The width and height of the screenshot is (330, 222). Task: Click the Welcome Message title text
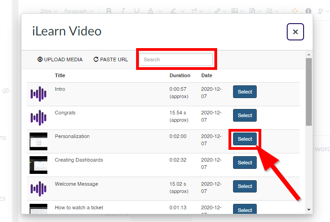76,184
